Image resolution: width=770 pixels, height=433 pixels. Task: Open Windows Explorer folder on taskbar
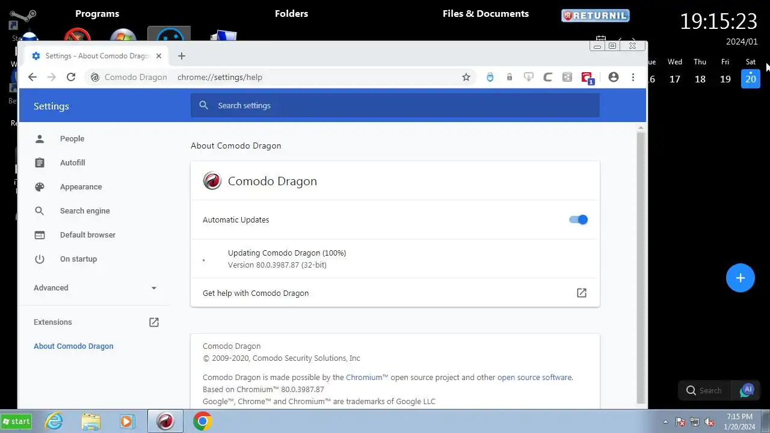coord(91,422)
